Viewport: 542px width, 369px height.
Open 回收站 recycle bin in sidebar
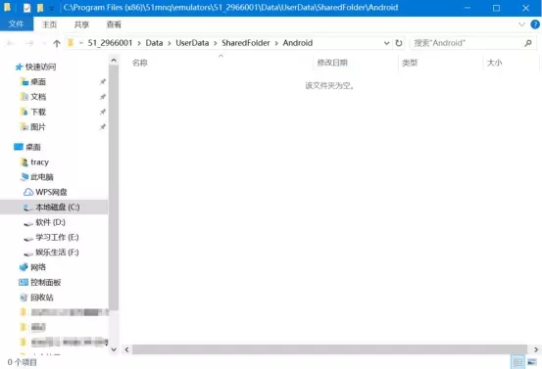tap(36, 298)
